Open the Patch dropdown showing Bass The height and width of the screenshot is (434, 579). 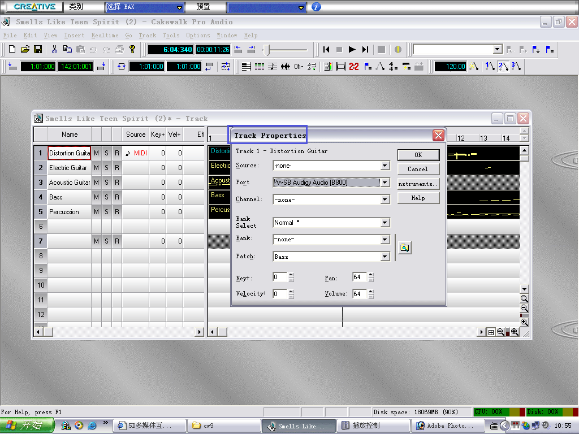coord(384,257)
